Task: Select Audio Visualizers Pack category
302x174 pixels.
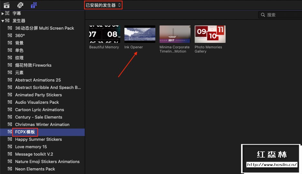Action: pos(42,102)
